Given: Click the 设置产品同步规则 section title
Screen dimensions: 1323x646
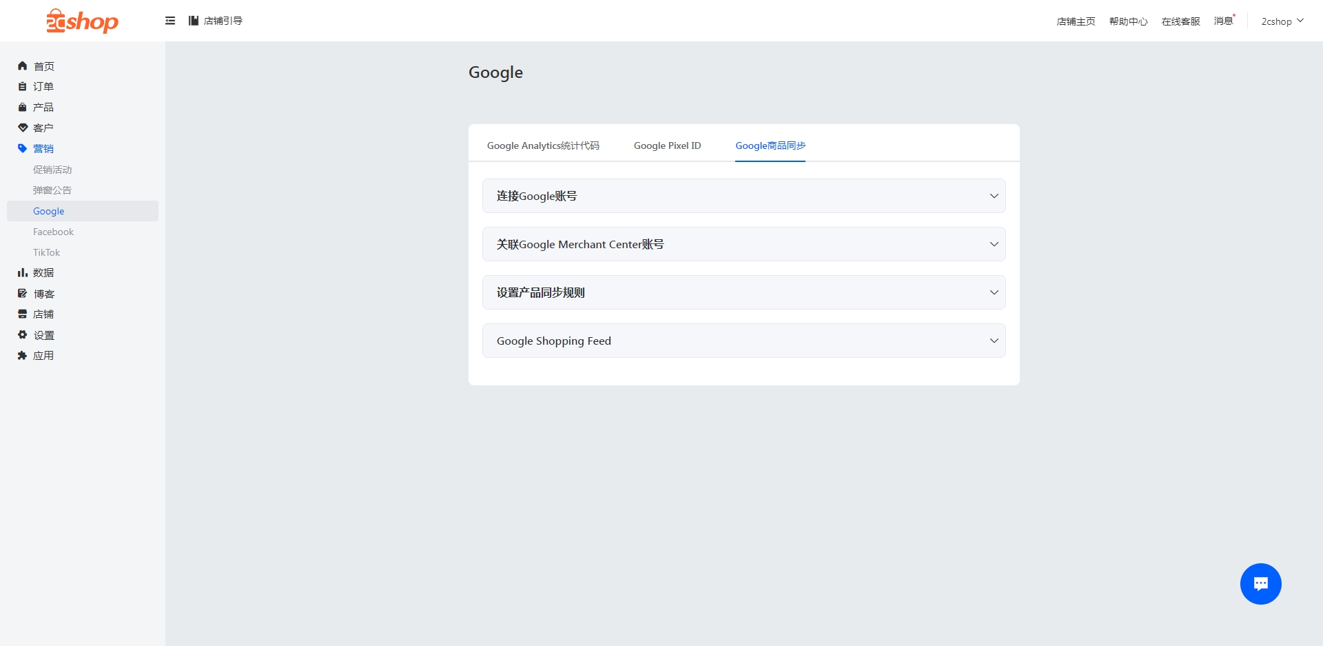Looking at the screenshot, I should [x=541, y=292].
